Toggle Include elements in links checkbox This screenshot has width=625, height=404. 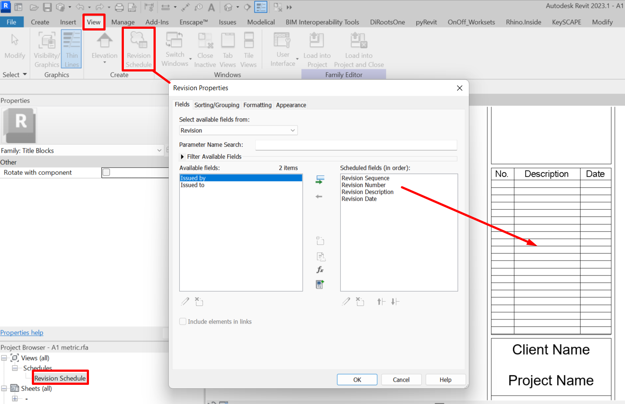[x=183, y=322]
